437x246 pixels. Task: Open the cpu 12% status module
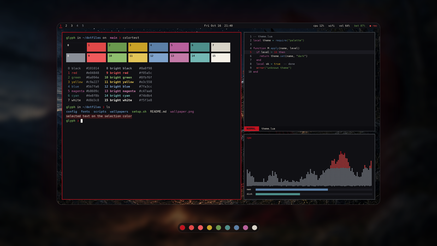tap(318, 26)
